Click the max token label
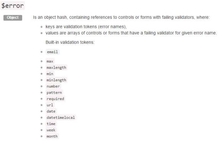The height and width of the screenshot is (141, 222). click(50, 61)
